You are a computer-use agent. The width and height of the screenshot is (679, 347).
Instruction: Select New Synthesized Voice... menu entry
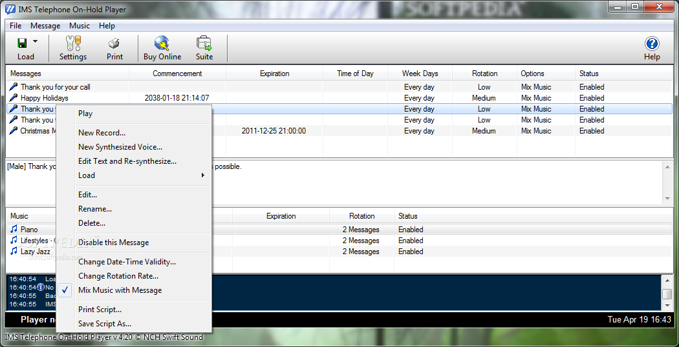134,147
